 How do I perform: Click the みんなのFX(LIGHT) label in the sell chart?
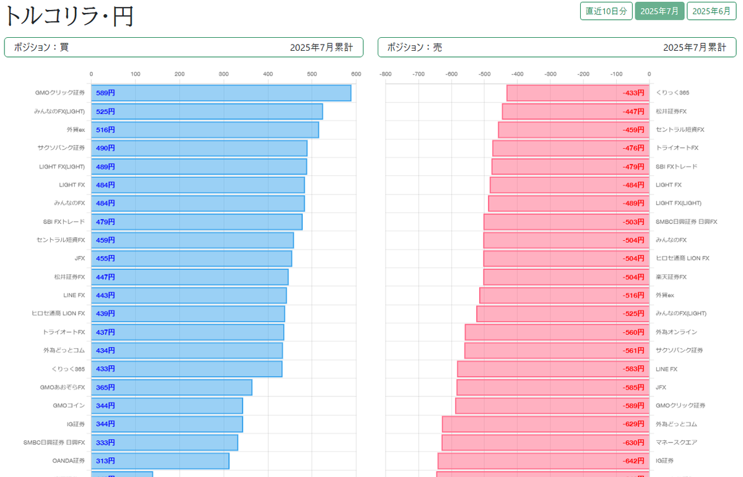pos(681,313)
